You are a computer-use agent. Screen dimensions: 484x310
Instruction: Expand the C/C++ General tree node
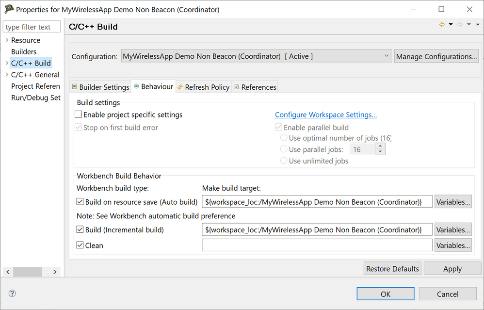tap(7, 75)
